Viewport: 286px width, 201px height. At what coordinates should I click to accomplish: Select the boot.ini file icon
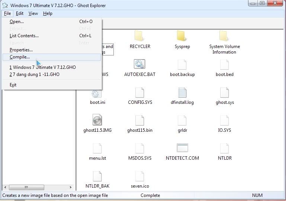97,94
